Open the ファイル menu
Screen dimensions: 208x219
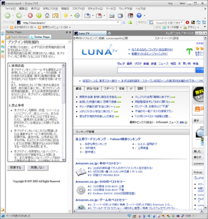tap(10, 9)
